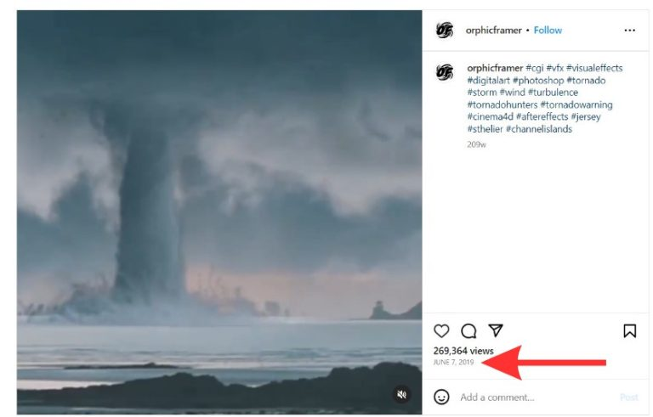Viewport: 653px width, 417px height.
Task: Click orphicframer avatar in header
Action: coord(445,31)
